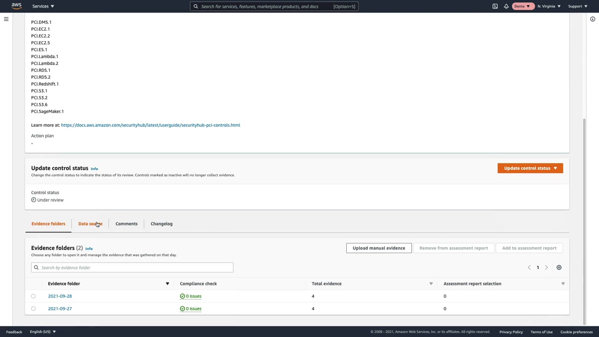Click the PCI.Lambda.2 list entry

coord(45,63)
